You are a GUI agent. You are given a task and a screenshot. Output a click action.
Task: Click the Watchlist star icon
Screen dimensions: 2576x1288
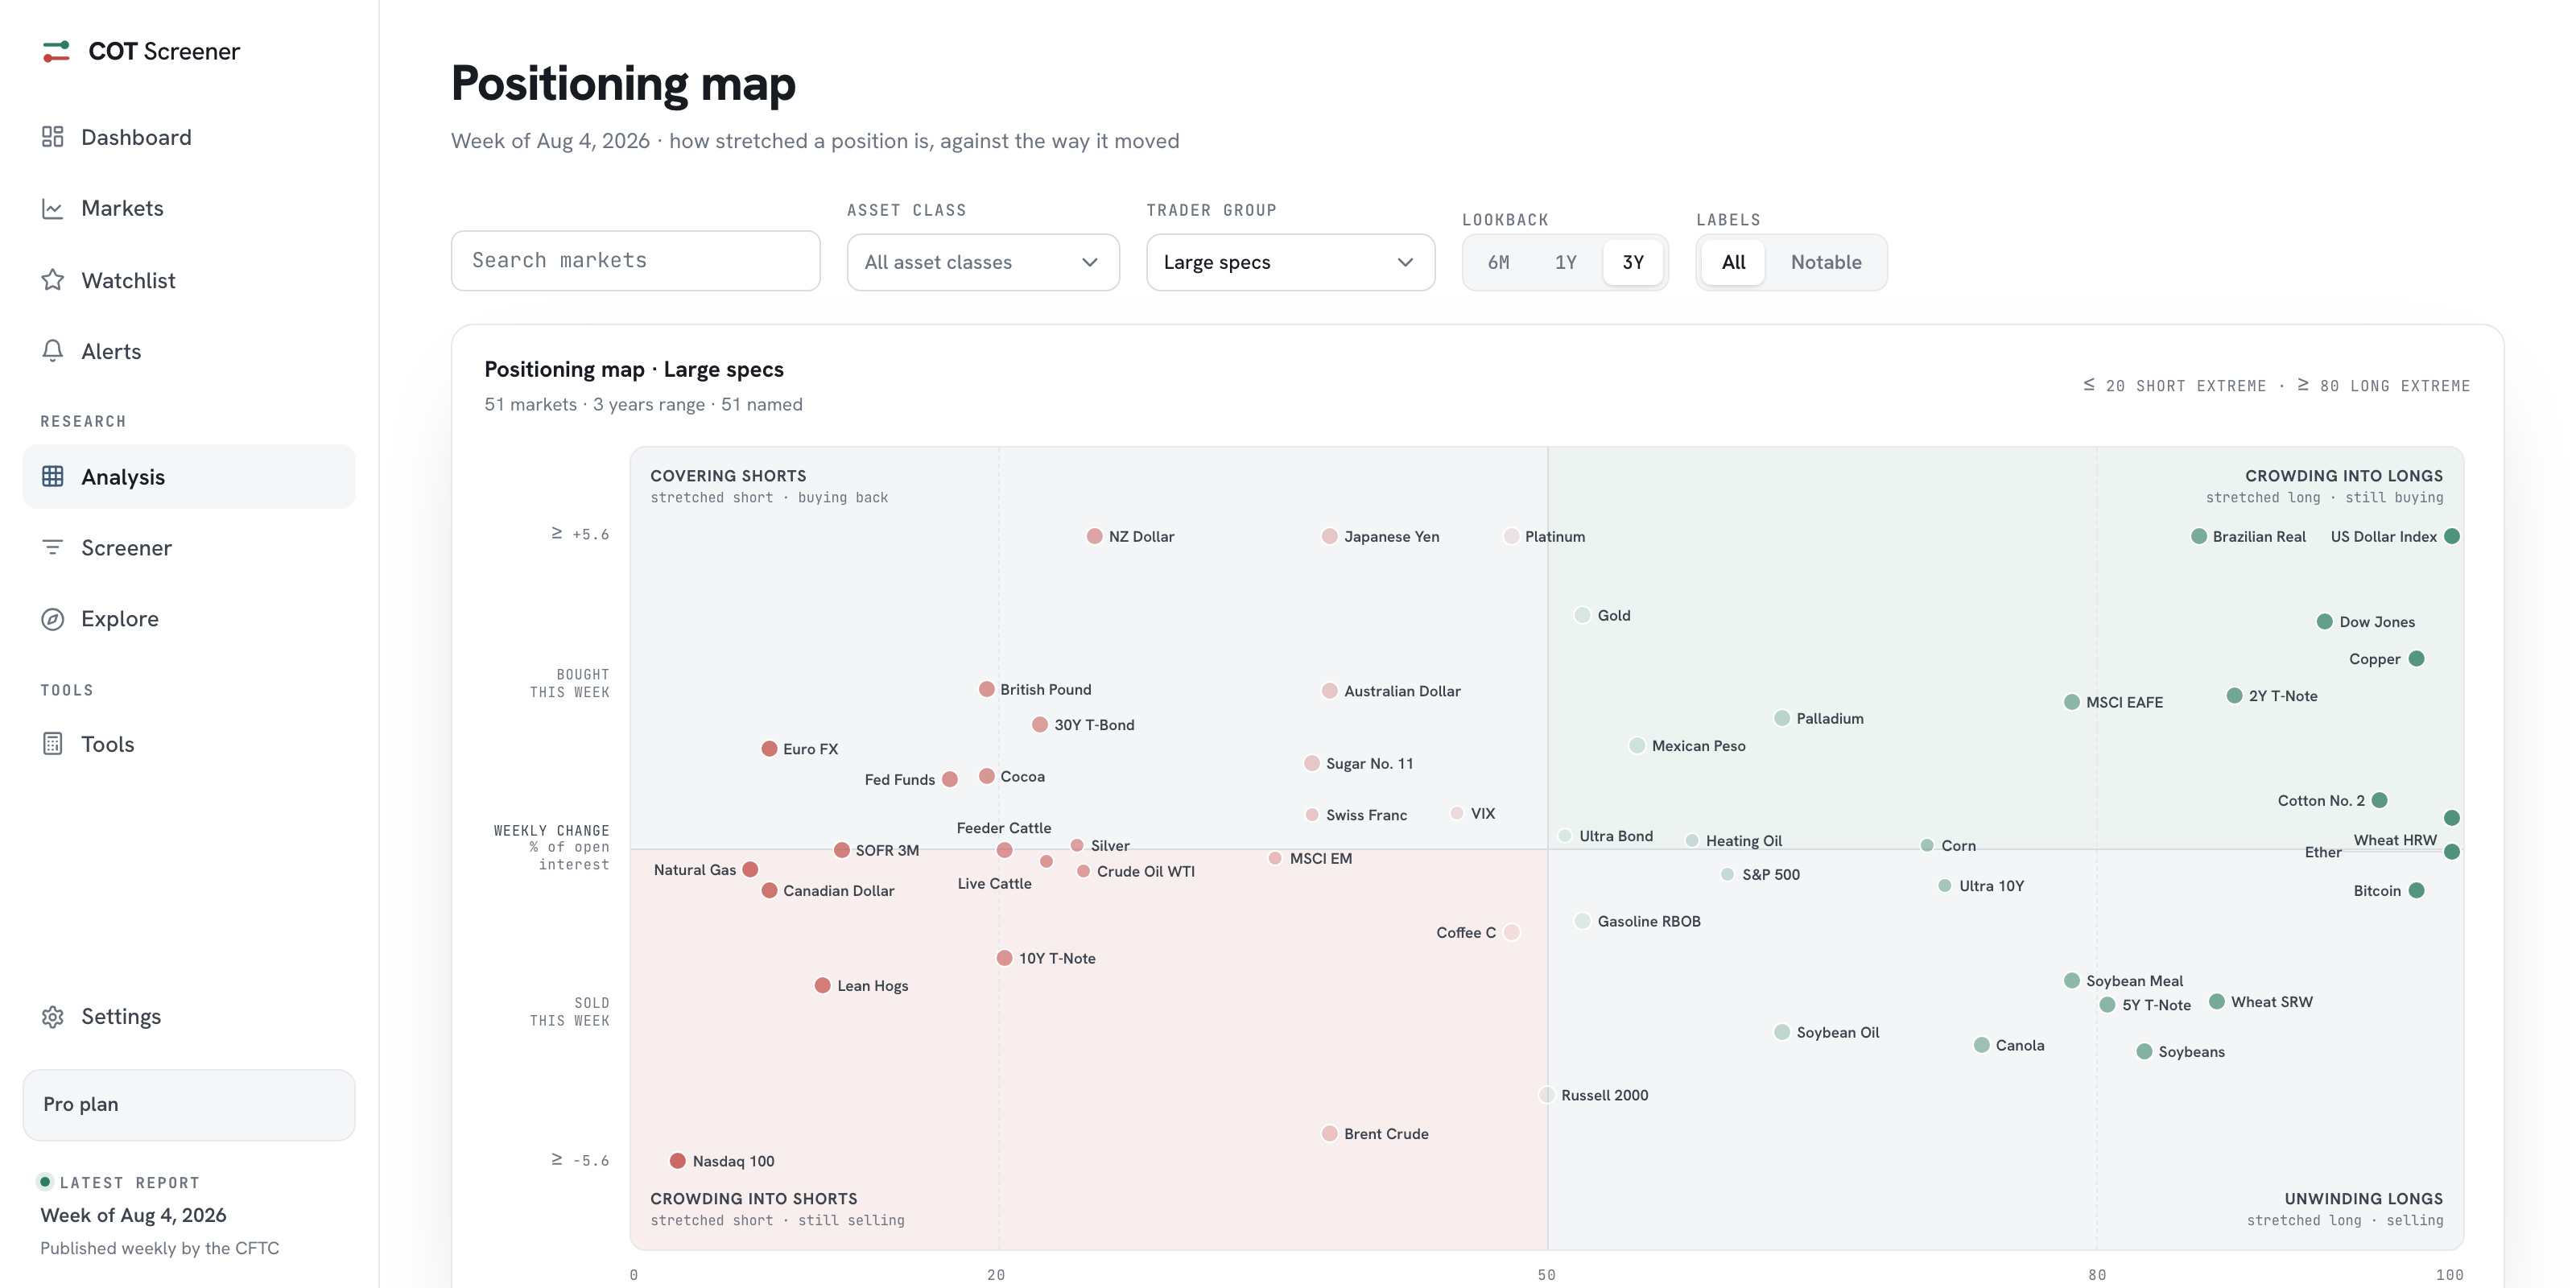coord(53,280)
